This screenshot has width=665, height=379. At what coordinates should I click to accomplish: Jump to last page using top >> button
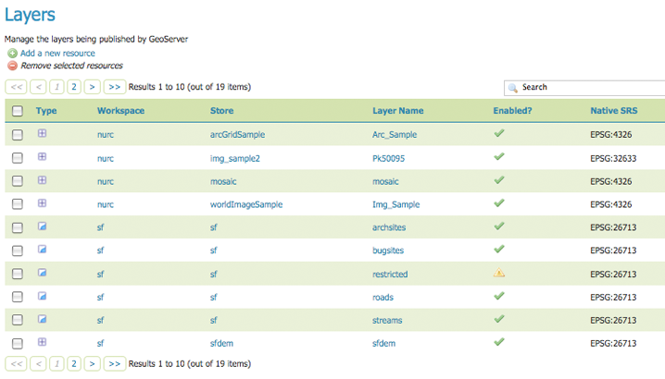tap(114, 87)
